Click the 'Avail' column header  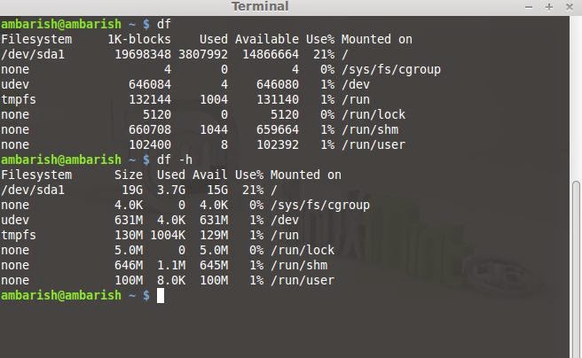click(x=209, y=175)
